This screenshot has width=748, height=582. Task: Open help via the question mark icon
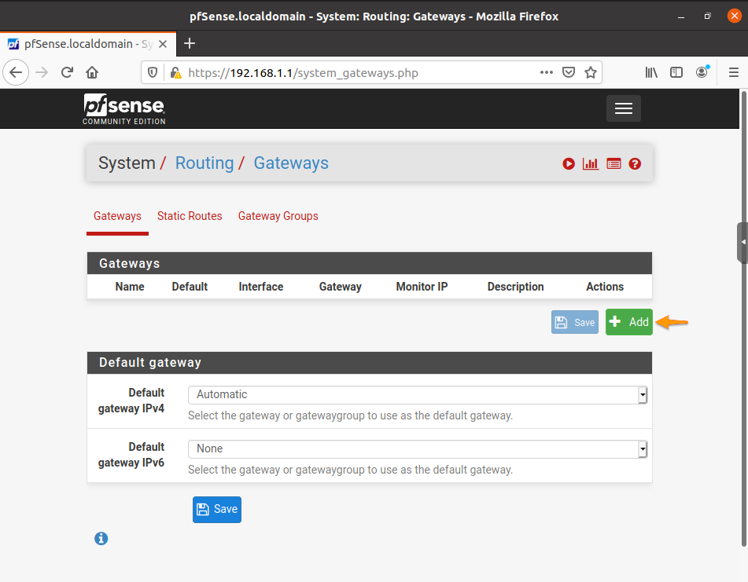[x=635, y=163]
